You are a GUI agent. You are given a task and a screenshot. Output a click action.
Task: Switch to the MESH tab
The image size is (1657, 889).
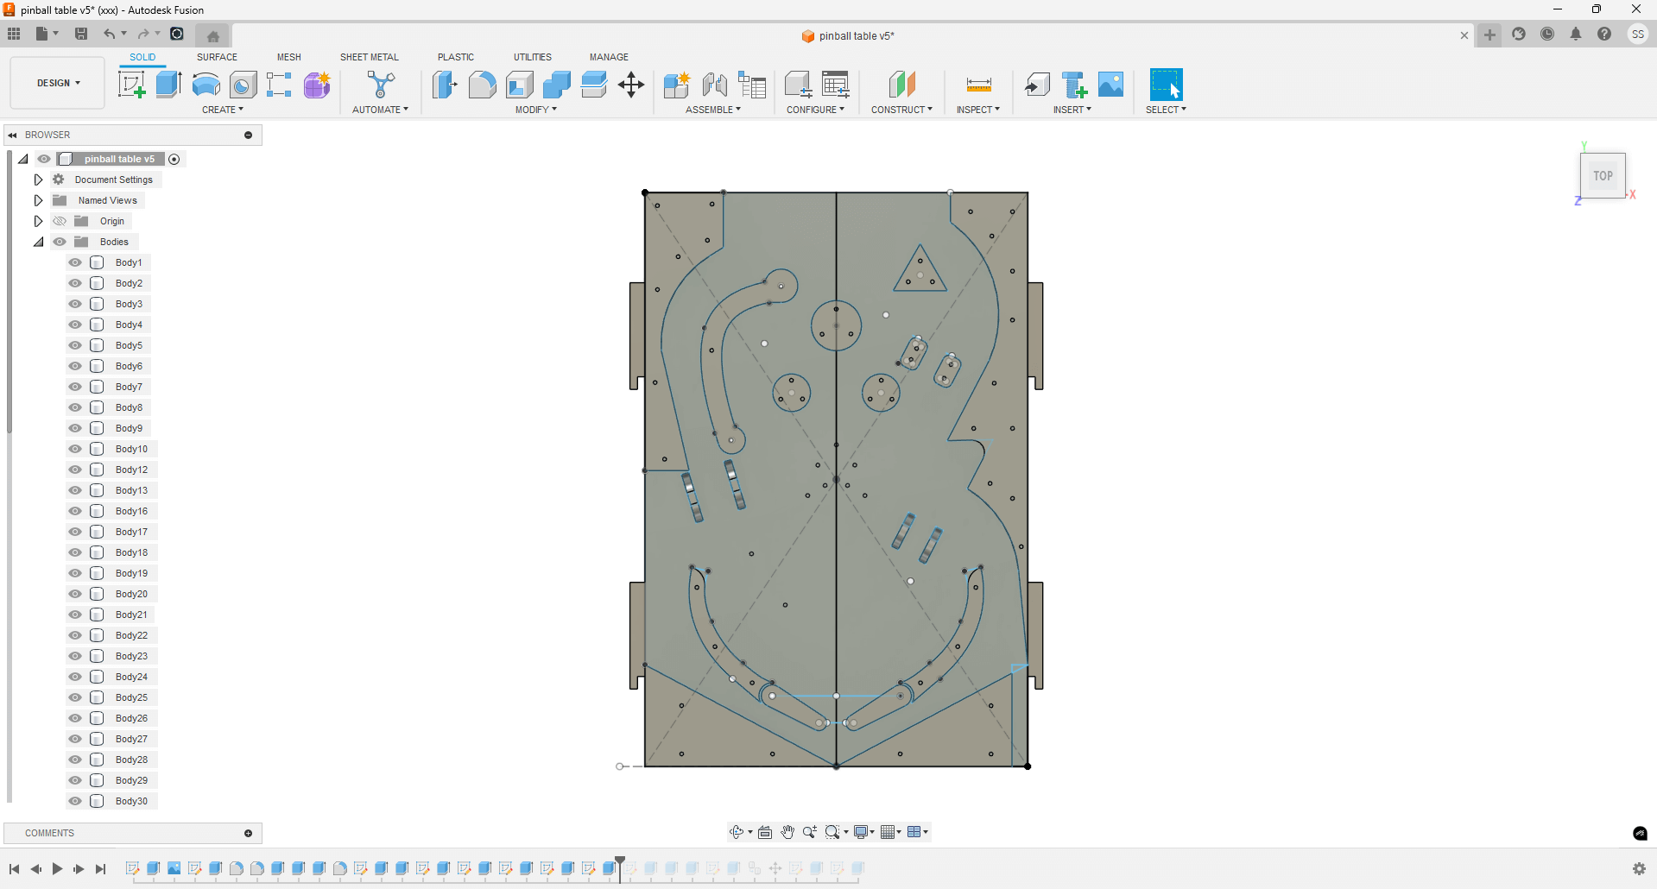click(x=289, y=57)
